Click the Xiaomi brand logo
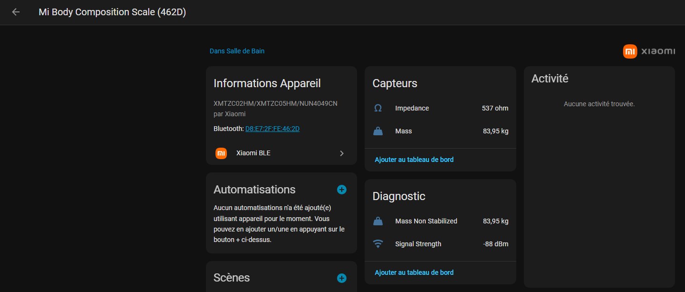This screenshot has height=292, width=685. click(649, 51)
